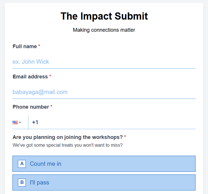The image size is (208, 194).
Task: Click the required asterisk beside Email address
Action: point(50,77)
